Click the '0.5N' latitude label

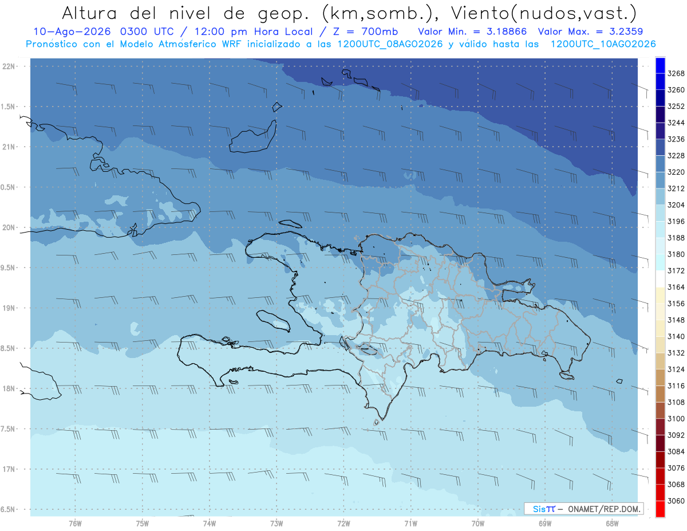[7, 187]
